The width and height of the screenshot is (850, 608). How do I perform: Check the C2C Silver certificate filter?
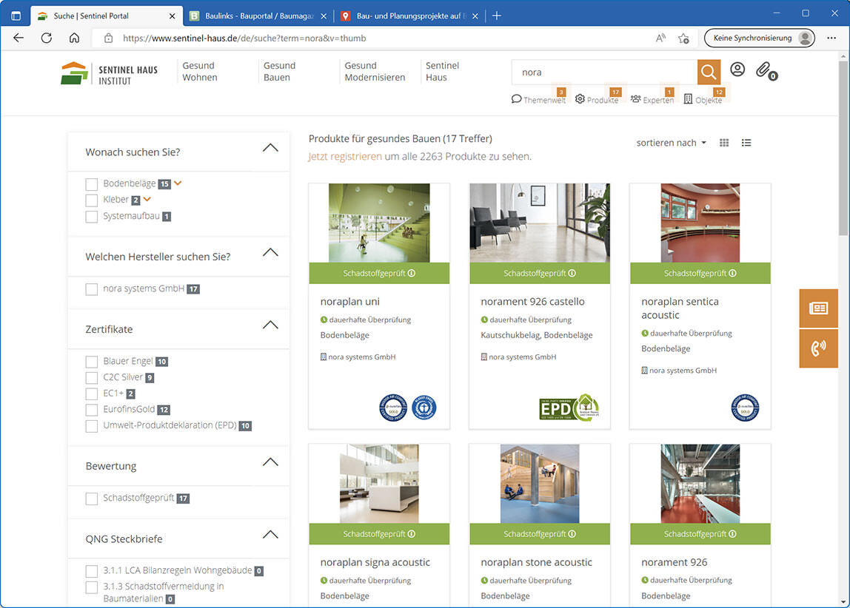[x=92, y=377]
